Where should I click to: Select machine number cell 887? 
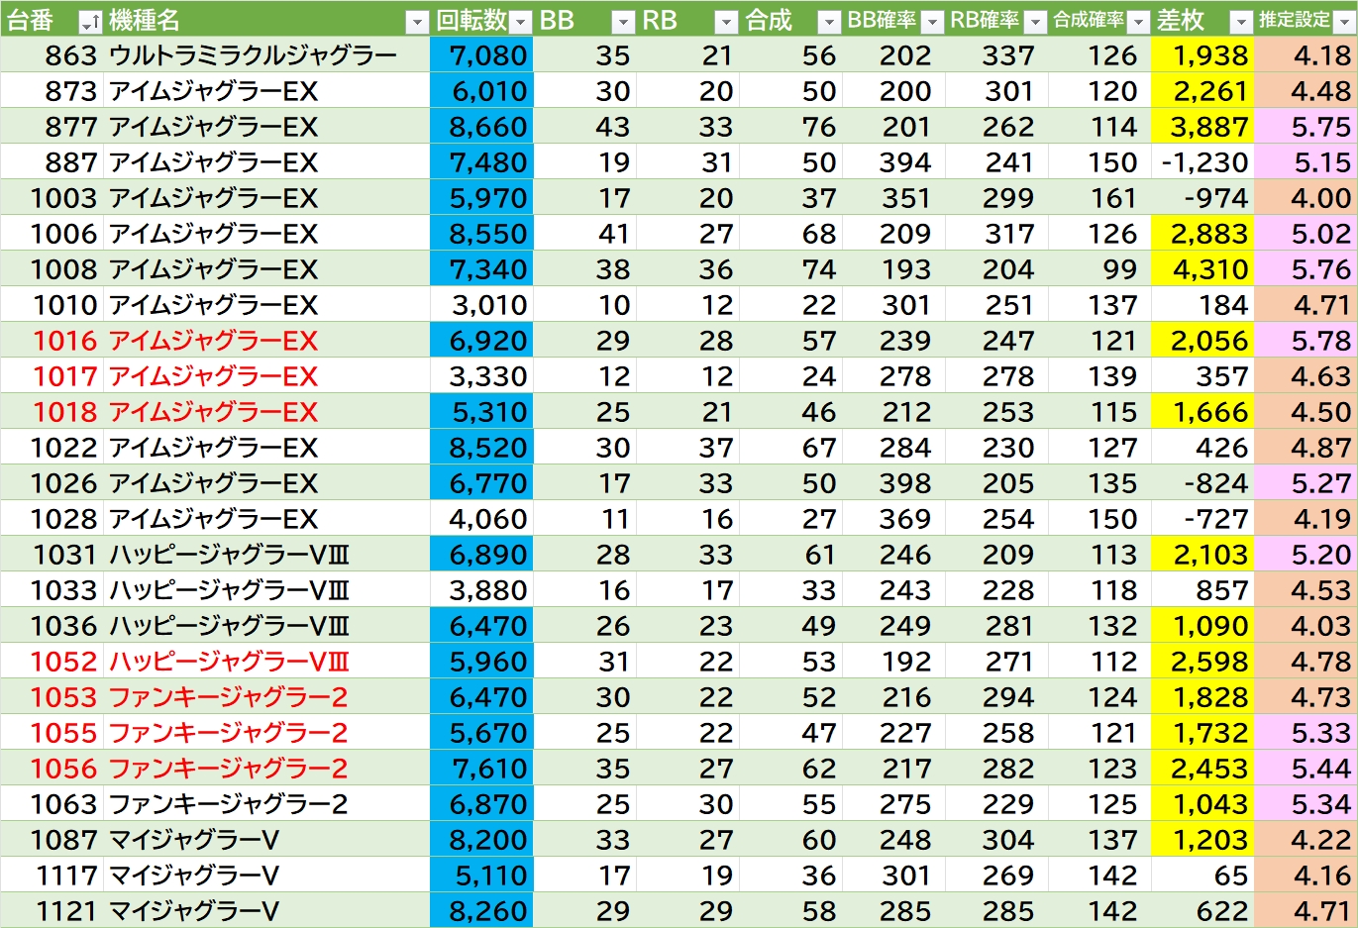[52, 162]
